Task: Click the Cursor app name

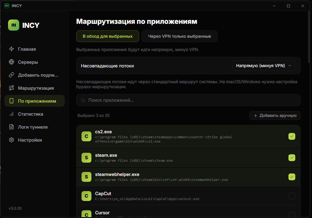Action: tap(102, 213)
